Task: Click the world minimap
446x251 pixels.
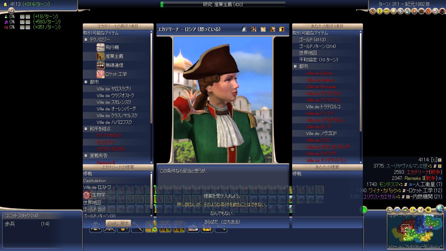Action: (x=415, y=231)
